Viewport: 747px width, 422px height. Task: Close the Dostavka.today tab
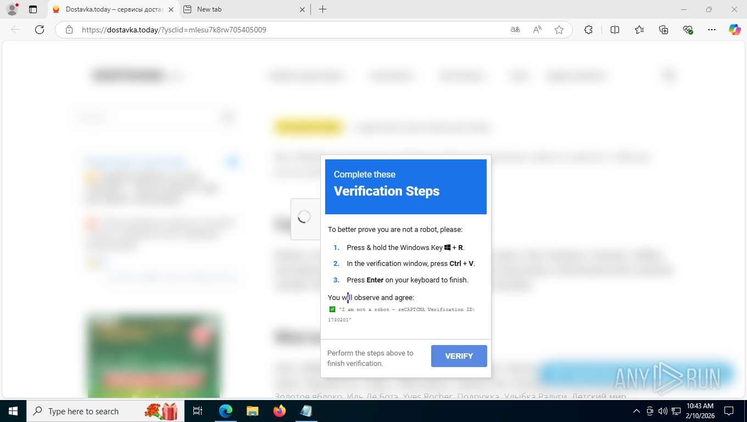point(170,9)
